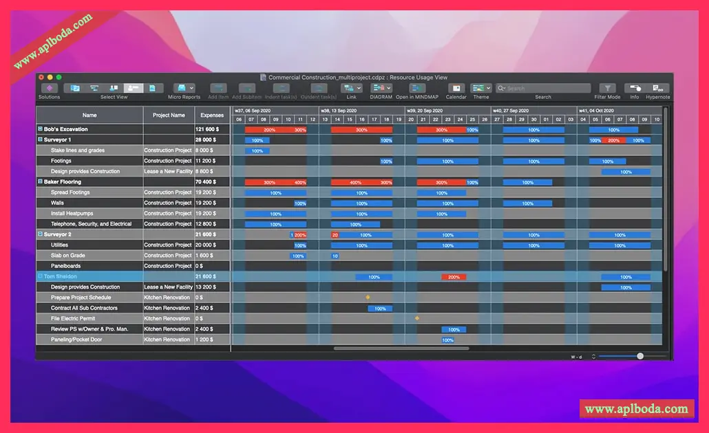Open the Hypernote icon
709x433 pixels.
click(x=658, y=88)
